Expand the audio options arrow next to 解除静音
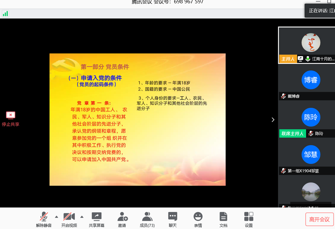 pos(57,216)
